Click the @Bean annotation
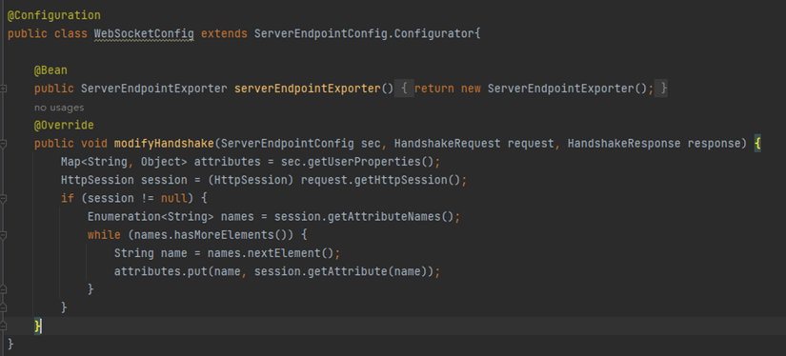This screenshot has width=786, height=356. coord(50,70)
